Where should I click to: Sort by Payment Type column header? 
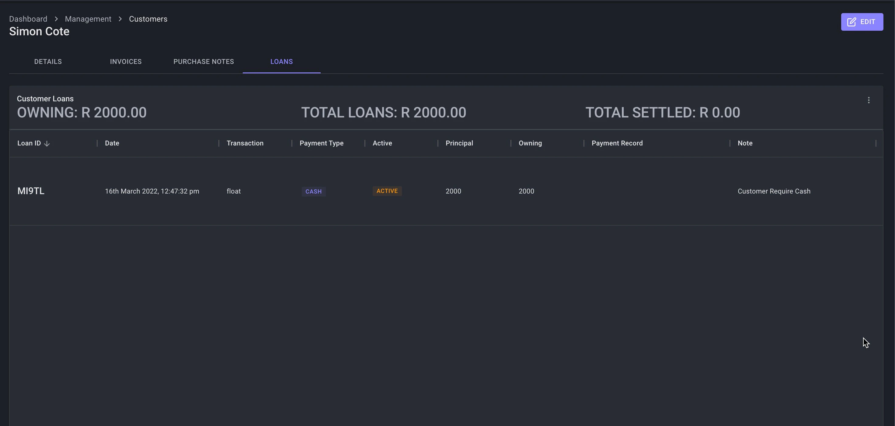pyautogui.click(x=321, y=143)
